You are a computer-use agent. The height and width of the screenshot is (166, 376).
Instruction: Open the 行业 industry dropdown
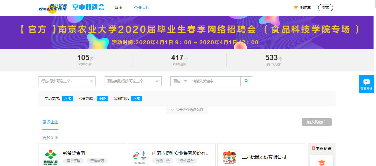coord(67,81)
